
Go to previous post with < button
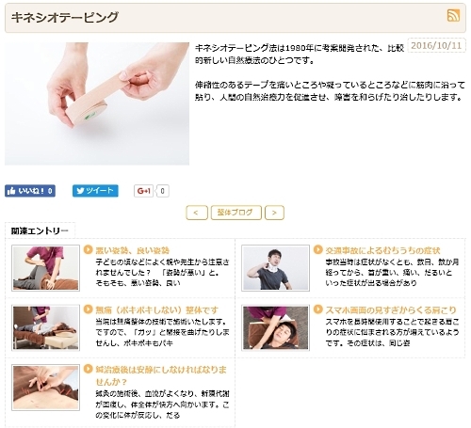[x=197, y=213]
